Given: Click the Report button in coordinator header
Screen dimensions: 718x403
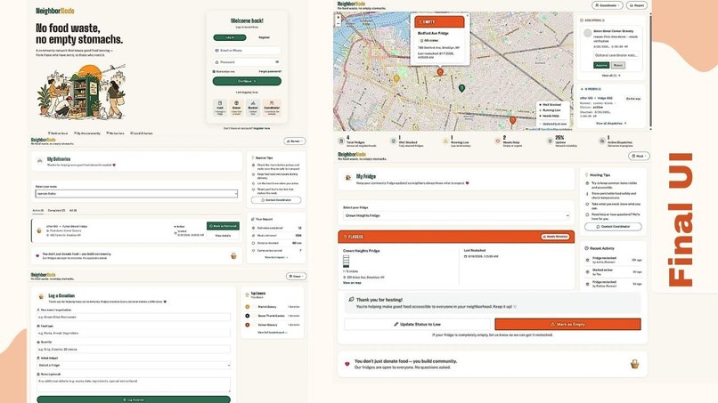Looking at the screenshot, I should (637, 5).
